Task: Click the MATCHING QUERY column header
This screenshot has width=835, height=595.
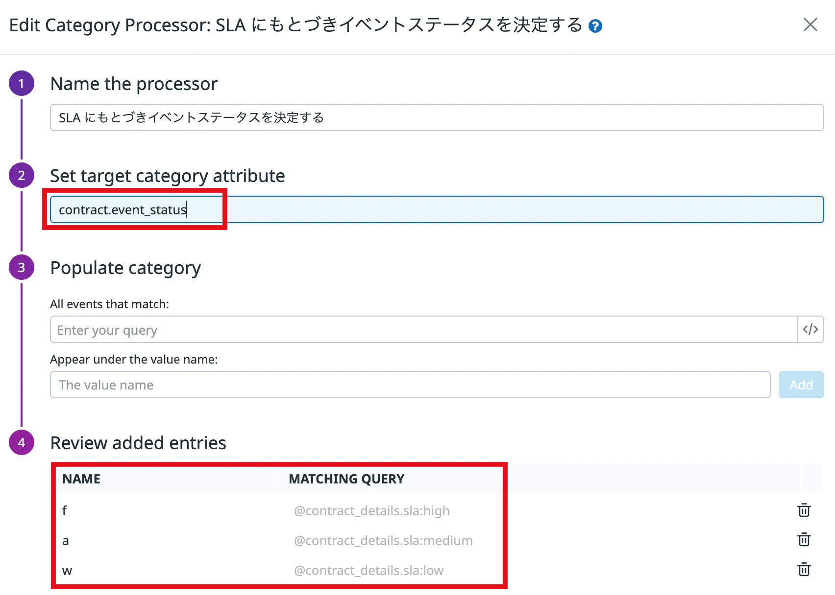Action: (x=346, y=479)
